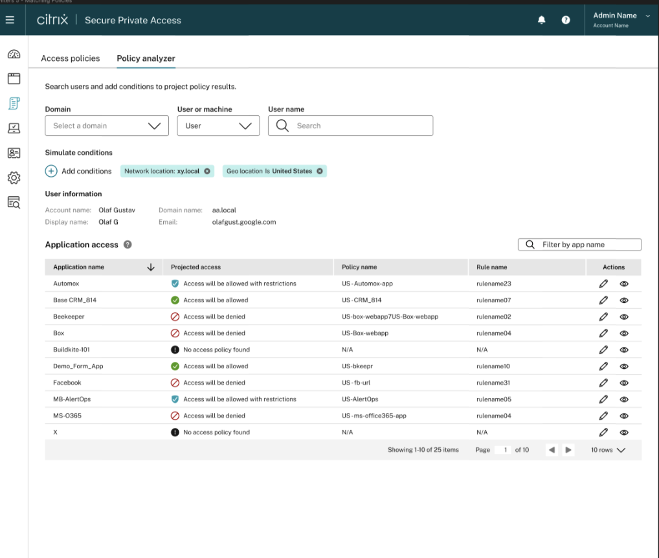
Task: Click the Application access info icon
Action: click(128, 245)
